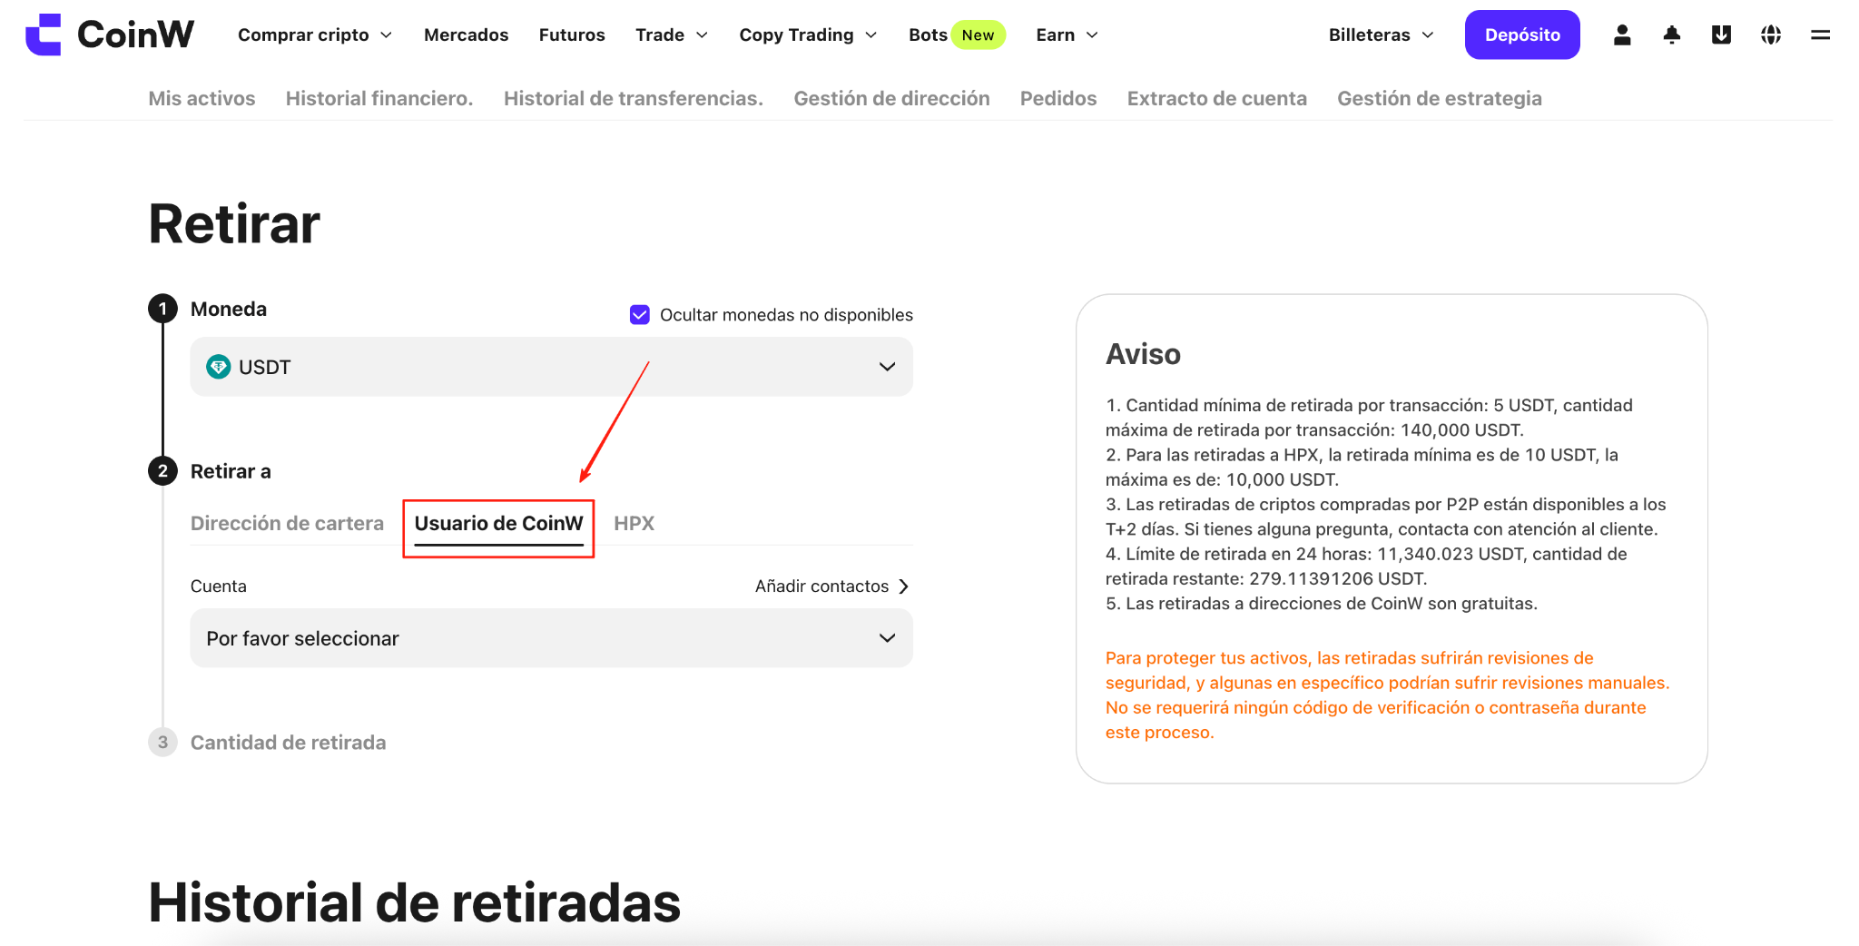Open Historial de transferencias tab
This screenshot has height=946, width=1859.
click(634, 98)
